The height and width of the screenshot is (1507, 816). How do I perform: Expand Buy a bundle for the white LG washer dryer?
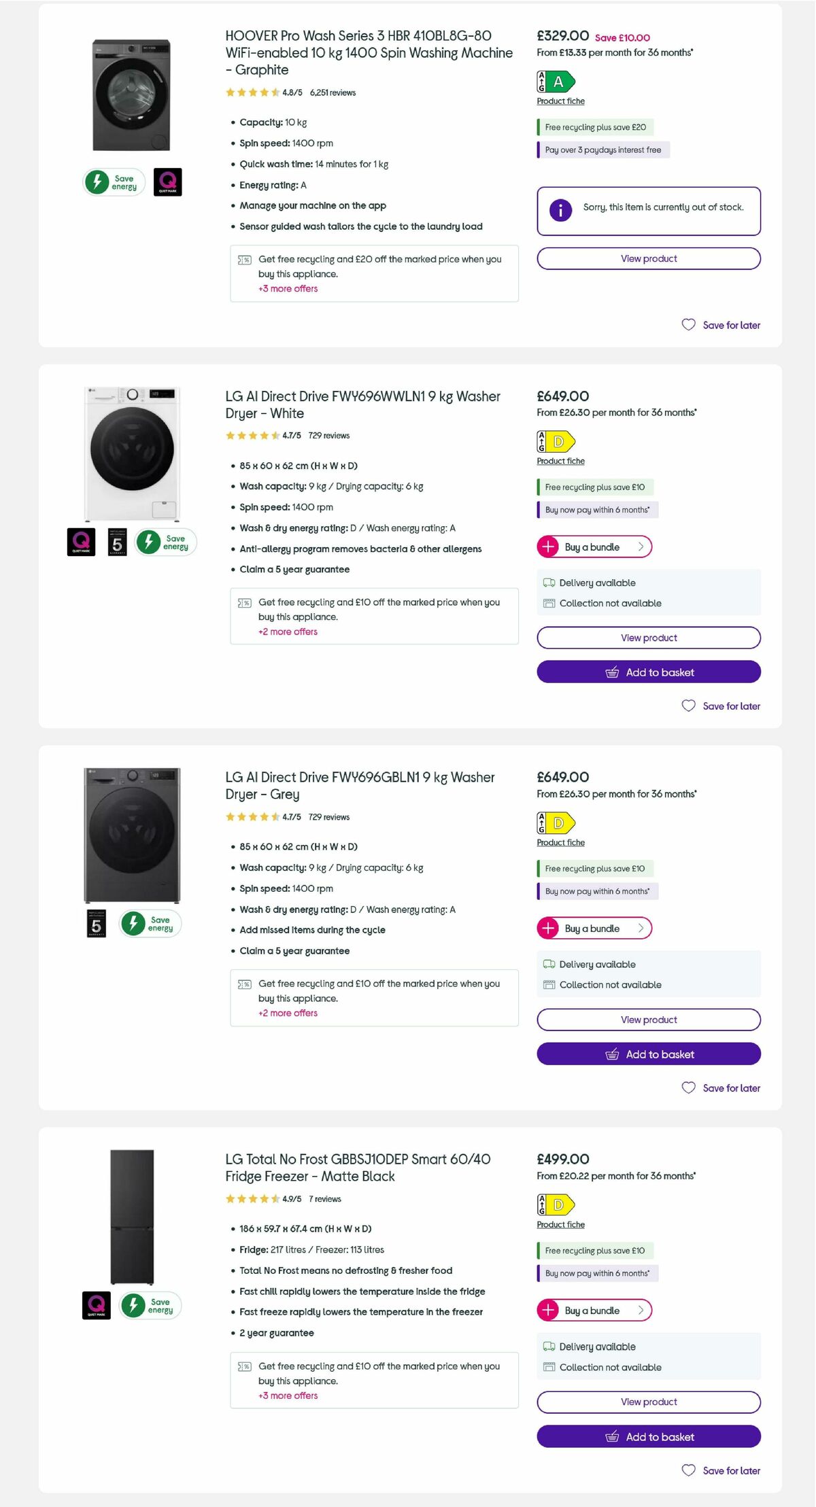point(593,547)
